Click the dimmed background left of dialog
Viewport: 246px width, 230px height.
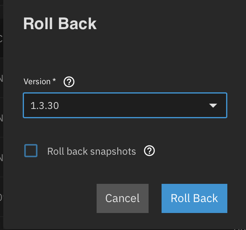(x=1, y=121)
